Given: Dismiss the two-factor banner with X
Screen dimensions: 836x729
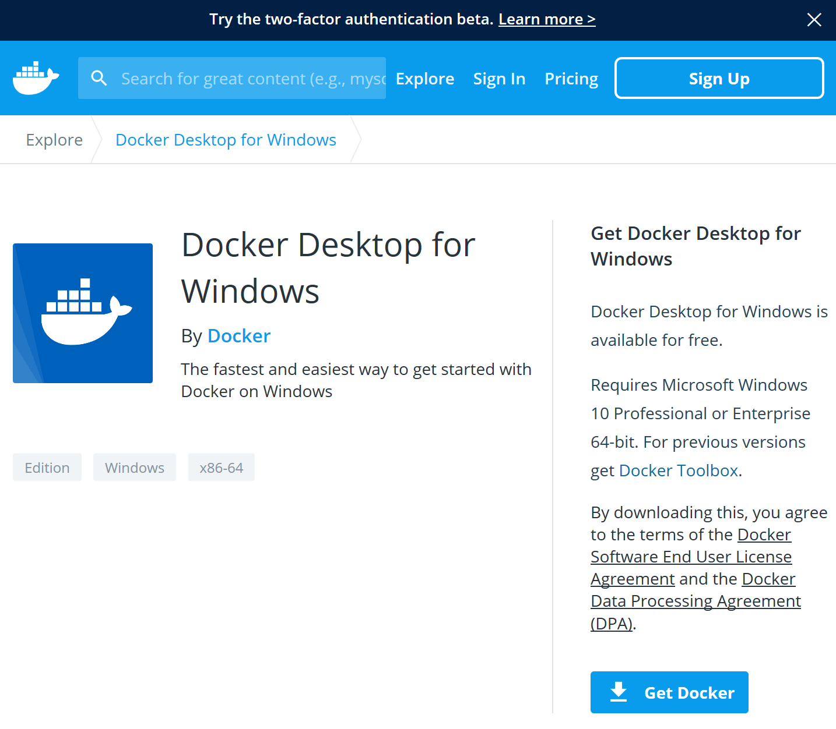Looking at the screenshot, I should click(x=814, y=20).
